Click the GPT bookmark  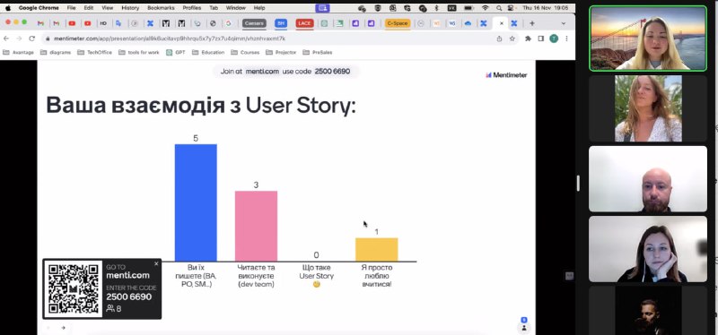coord(176,53)
